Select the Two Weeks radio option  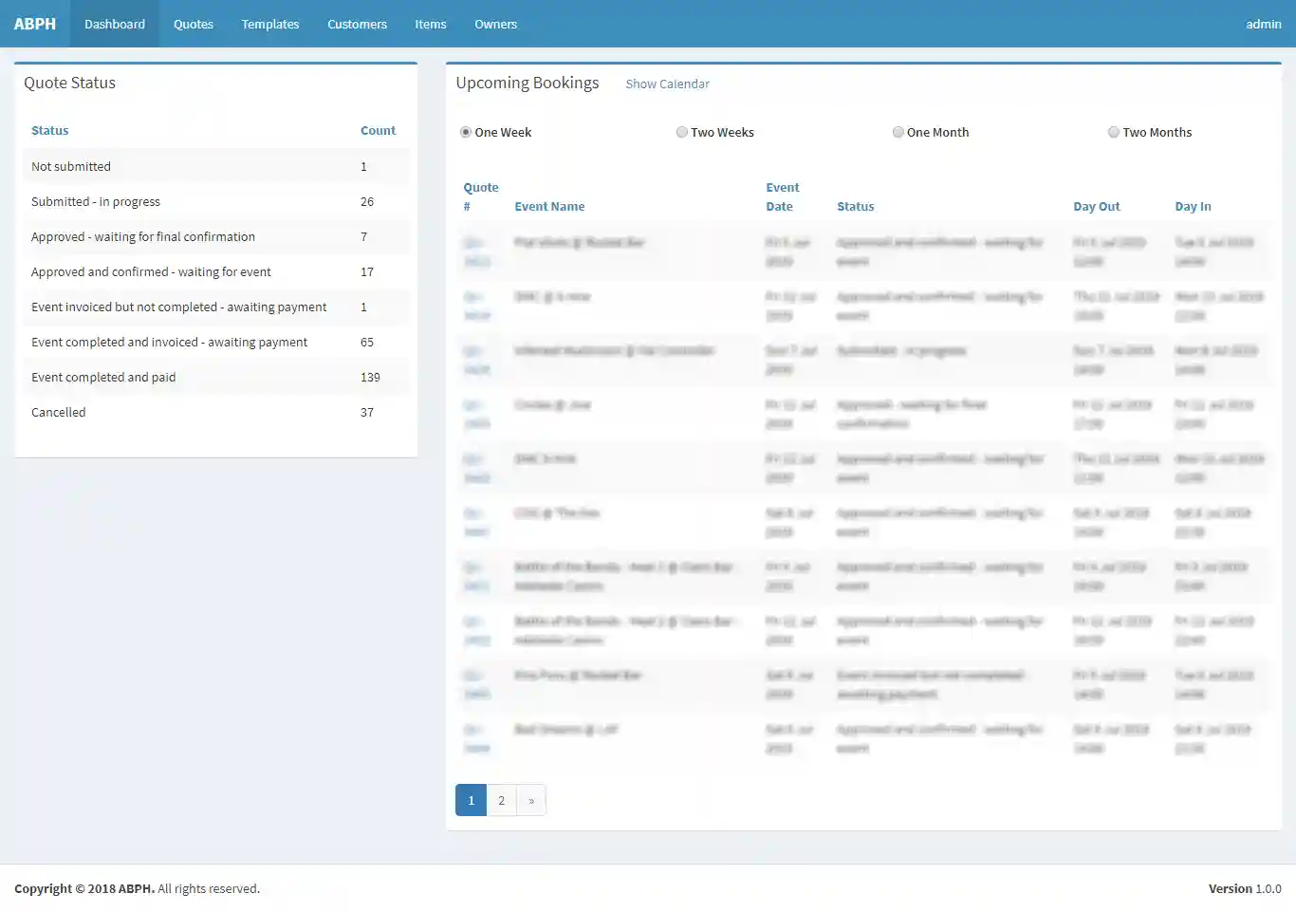click(682, 132)
